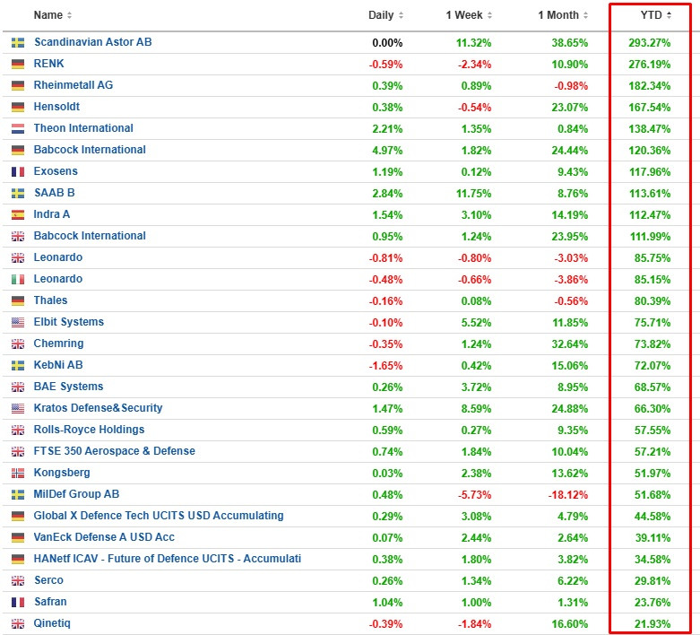700x635 pixels.
Task: Click German flag beside Global X Defence Tech
Action: tap(18, 516)
